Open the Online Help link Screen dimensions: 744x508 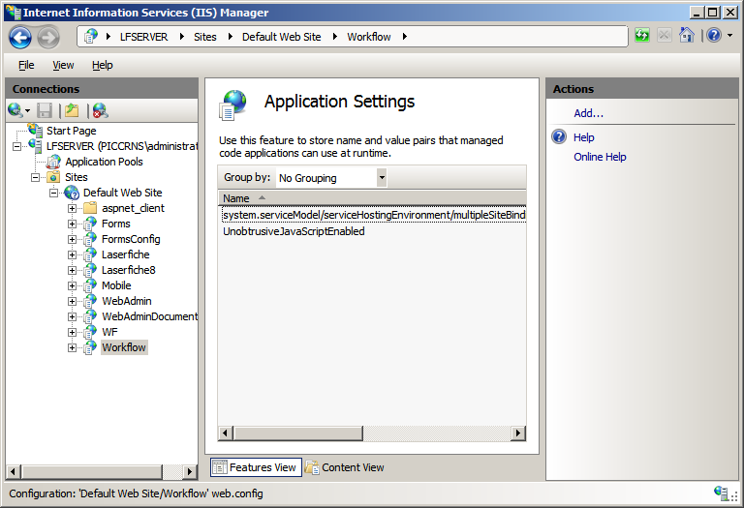point(600,157)
